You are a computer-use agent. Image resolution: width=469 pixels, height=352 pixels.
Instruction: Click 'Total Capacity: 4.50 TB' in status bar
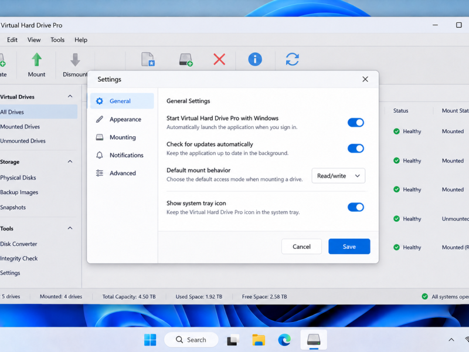click(x=129, y=297)
